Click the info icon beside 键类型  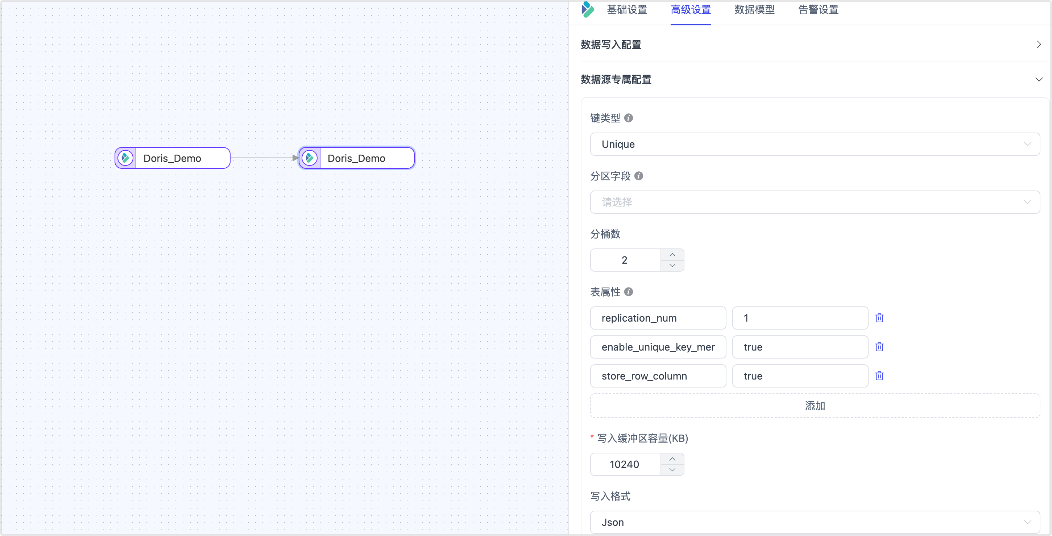(x=629, y=118)
